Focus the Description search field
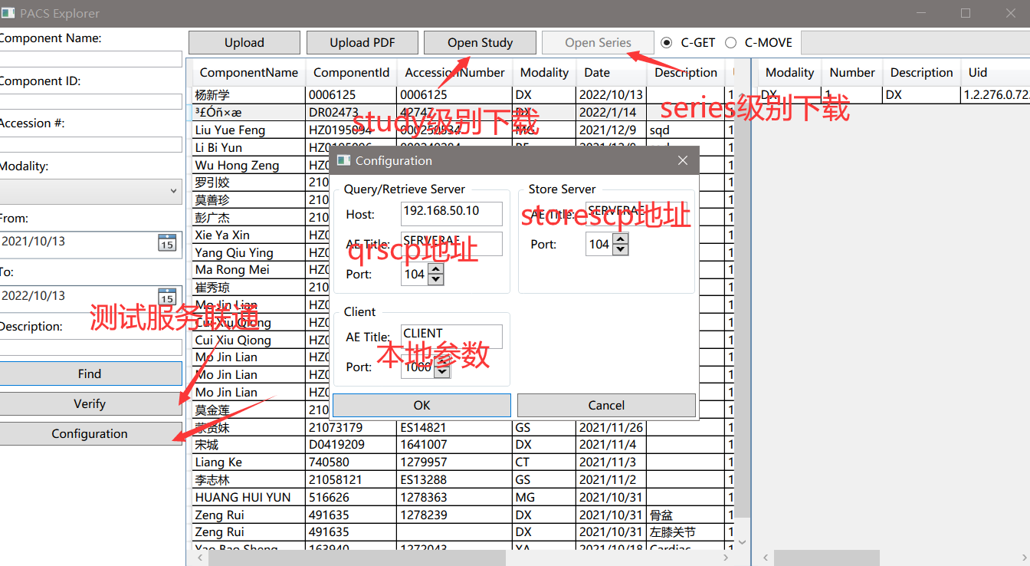Screen dimensions: 1030x566 pos(90,347)
